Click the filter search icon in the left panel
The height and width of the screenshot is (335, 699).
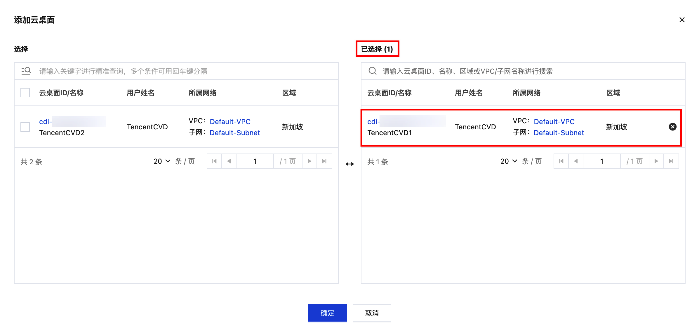click(x=26, y=71)
